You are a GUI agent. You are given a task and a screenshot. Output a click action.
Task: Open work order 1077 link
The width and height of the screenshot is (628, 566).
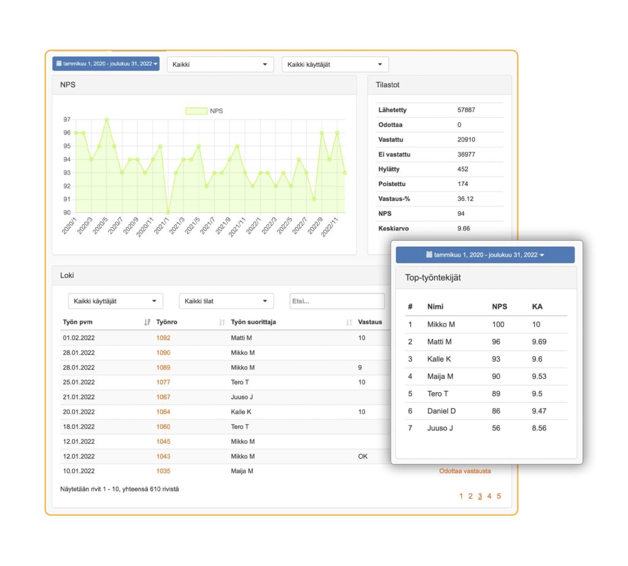(x=163, y=382)
